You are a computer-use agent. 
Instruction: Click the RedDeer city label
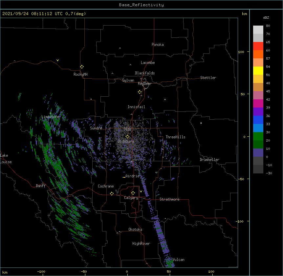click(144, 84)
